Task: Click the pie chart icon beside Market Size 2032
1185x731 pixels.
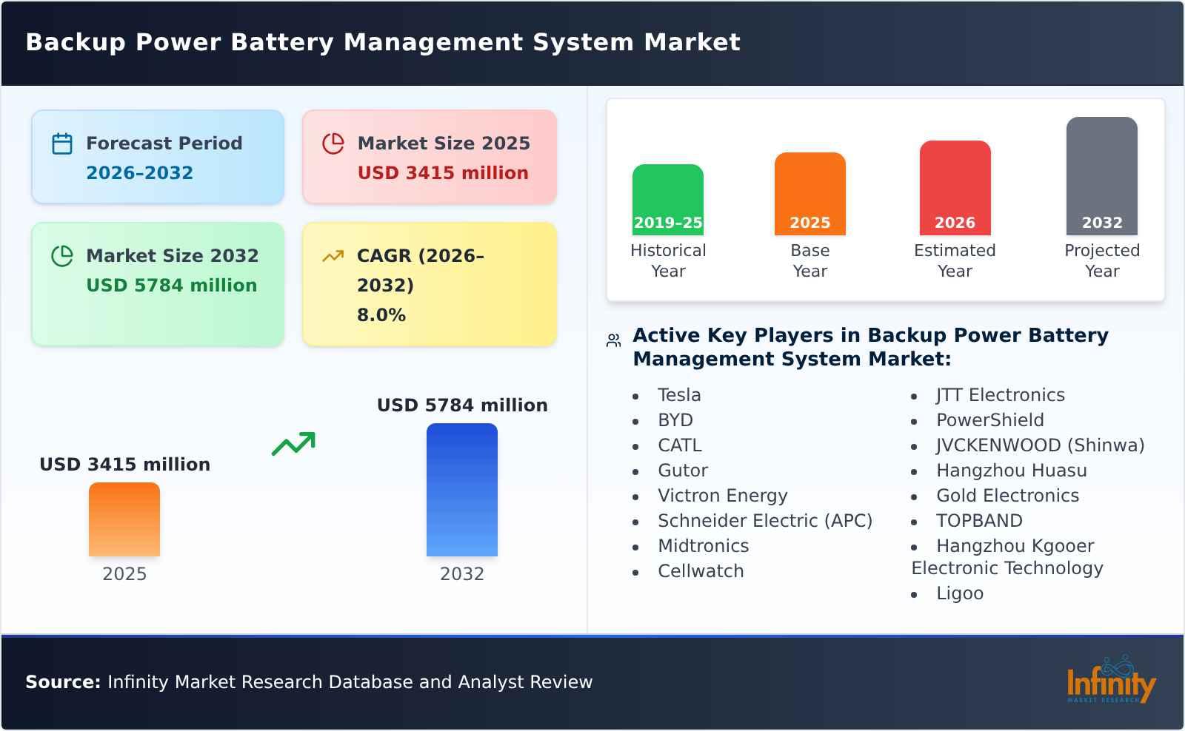Action: tap(62, 256)
